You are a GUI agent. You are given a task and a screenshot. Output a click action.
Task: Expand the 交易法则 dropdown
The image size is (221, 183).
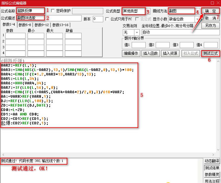point(137,32)
